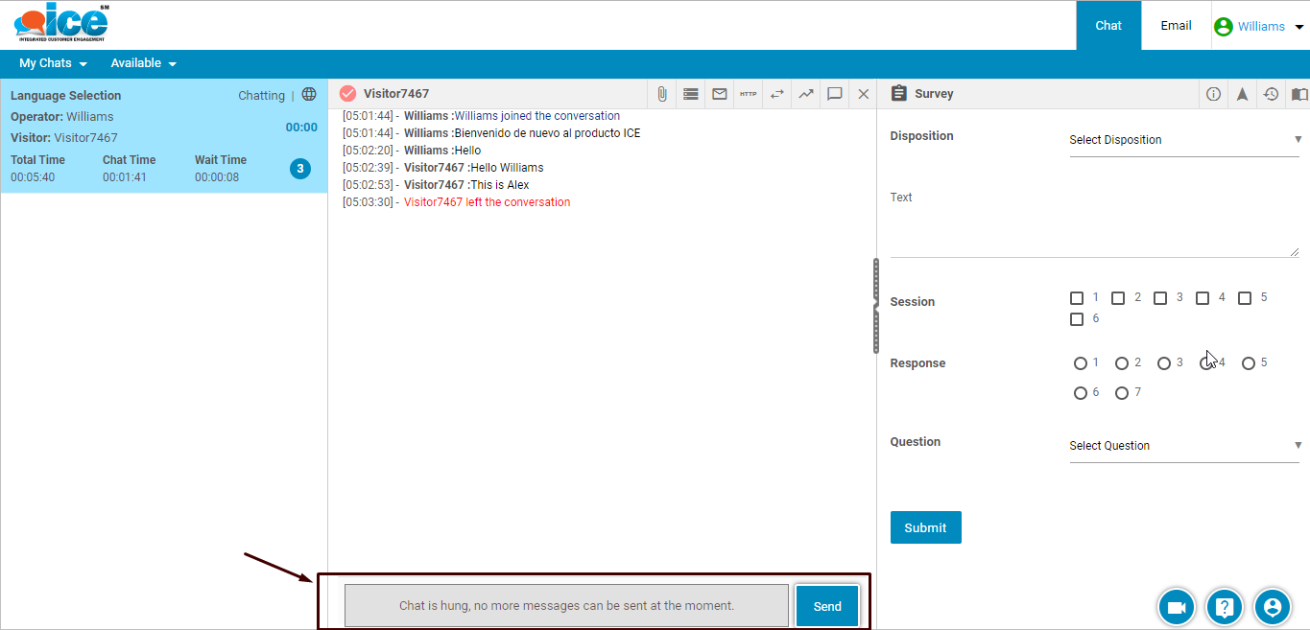Select Response radio option 5
1310x630 pixels.
click(1249, 363)
